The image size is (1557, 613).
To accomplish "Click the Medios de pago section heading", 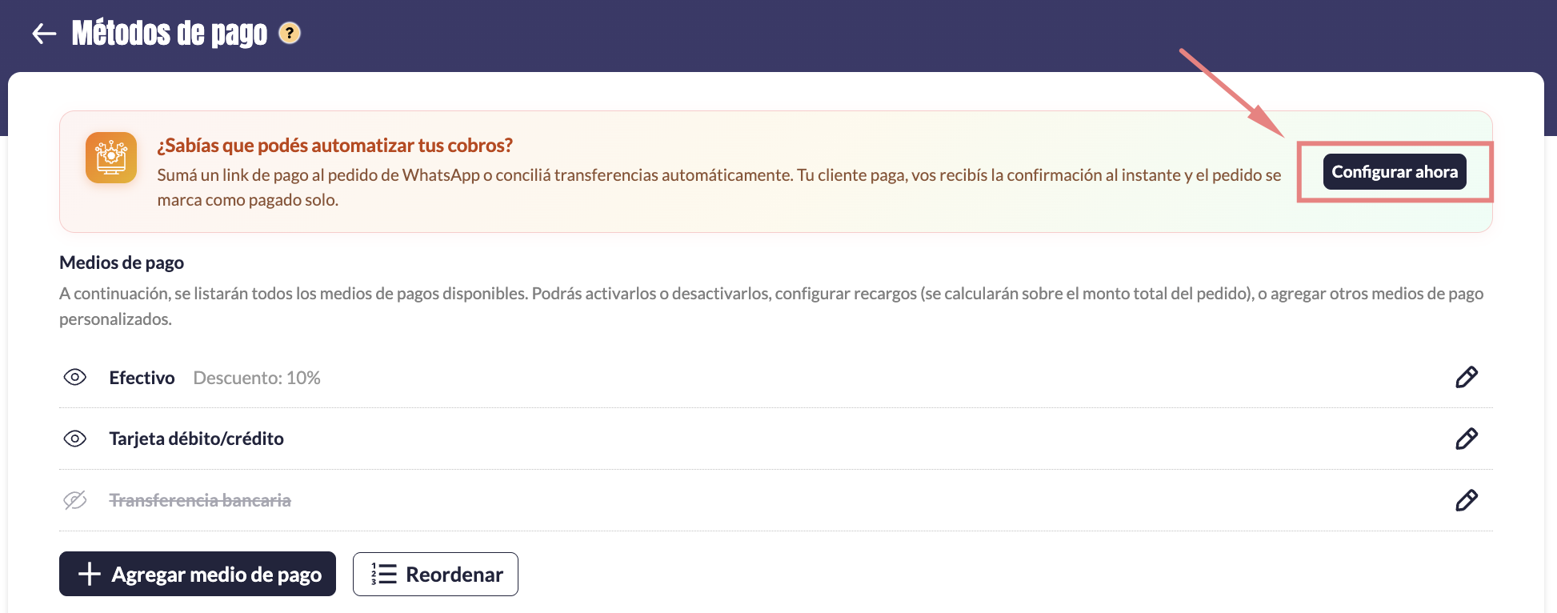I will click(122, 262).
